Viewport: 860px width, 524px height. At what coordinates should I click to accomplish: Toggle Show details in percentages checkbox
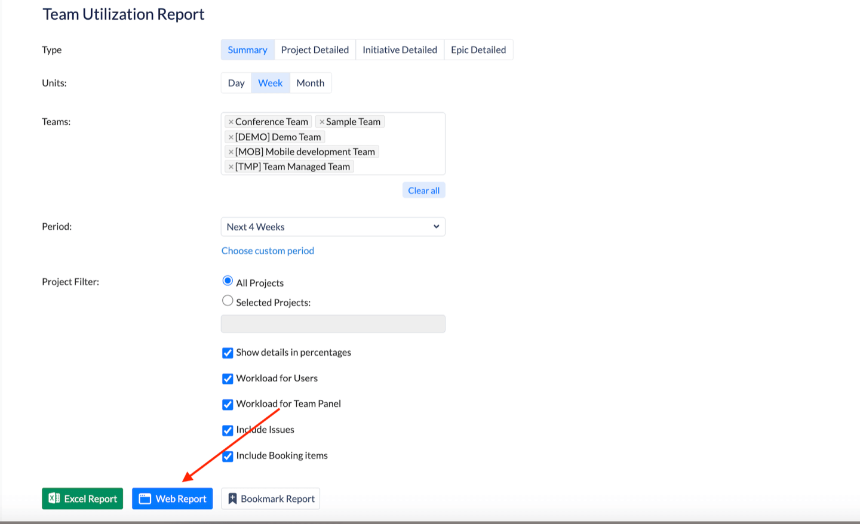pos(228,353)
